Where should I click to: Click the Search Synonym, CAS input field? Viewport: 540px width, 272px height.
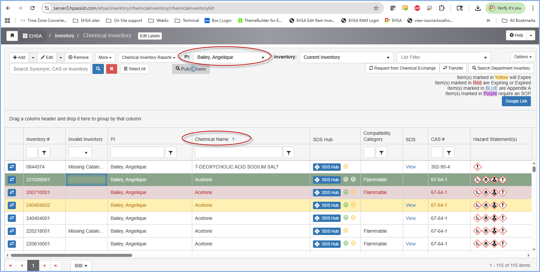point(50,69)
